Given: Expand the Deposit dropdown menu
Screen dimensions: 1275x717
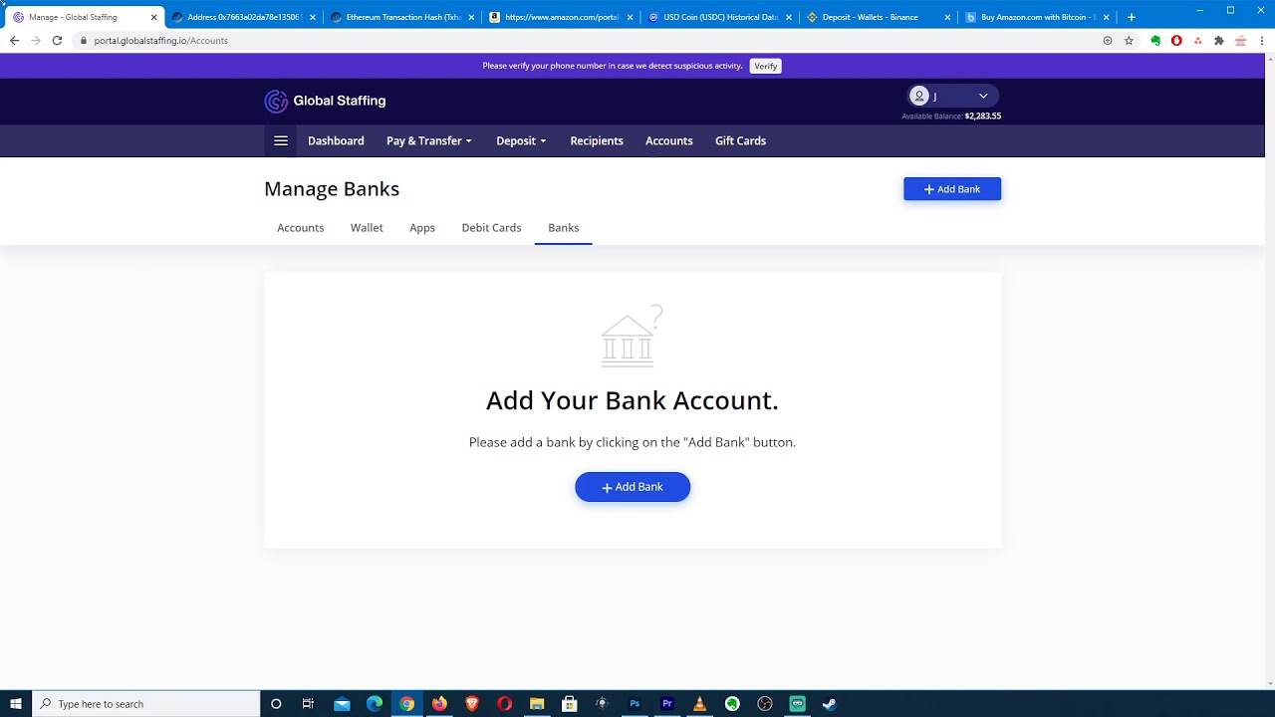Looking at the screenshot, I should pyautogui.click(x=521, y=140).
